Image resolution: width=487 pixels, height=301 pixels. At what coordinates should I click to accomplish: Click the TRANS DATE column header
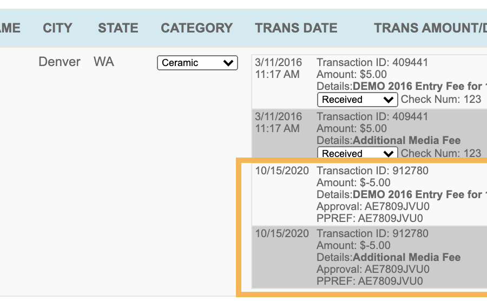[x=296, y=28]
